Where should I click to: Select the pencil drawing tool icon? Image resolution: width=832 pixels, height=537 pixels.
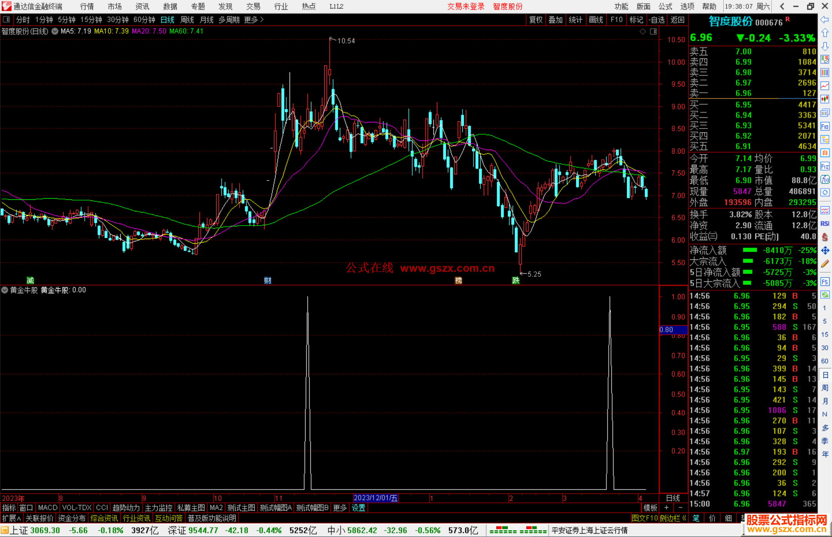click(x=825, y=264)
